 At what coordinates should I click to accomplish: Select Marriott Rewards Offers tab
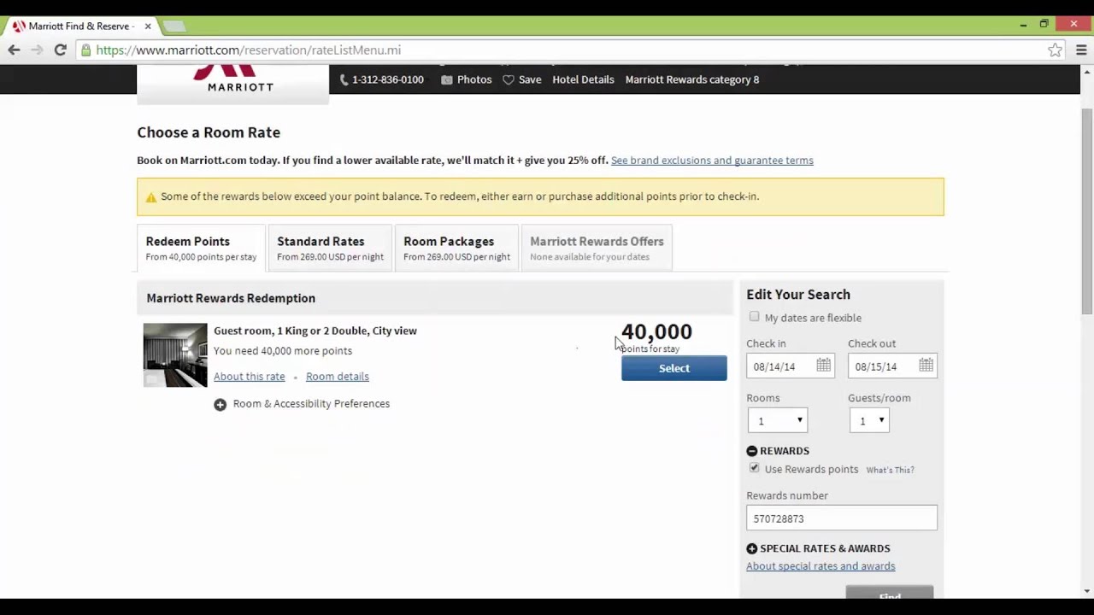click(x=597, y=248)
